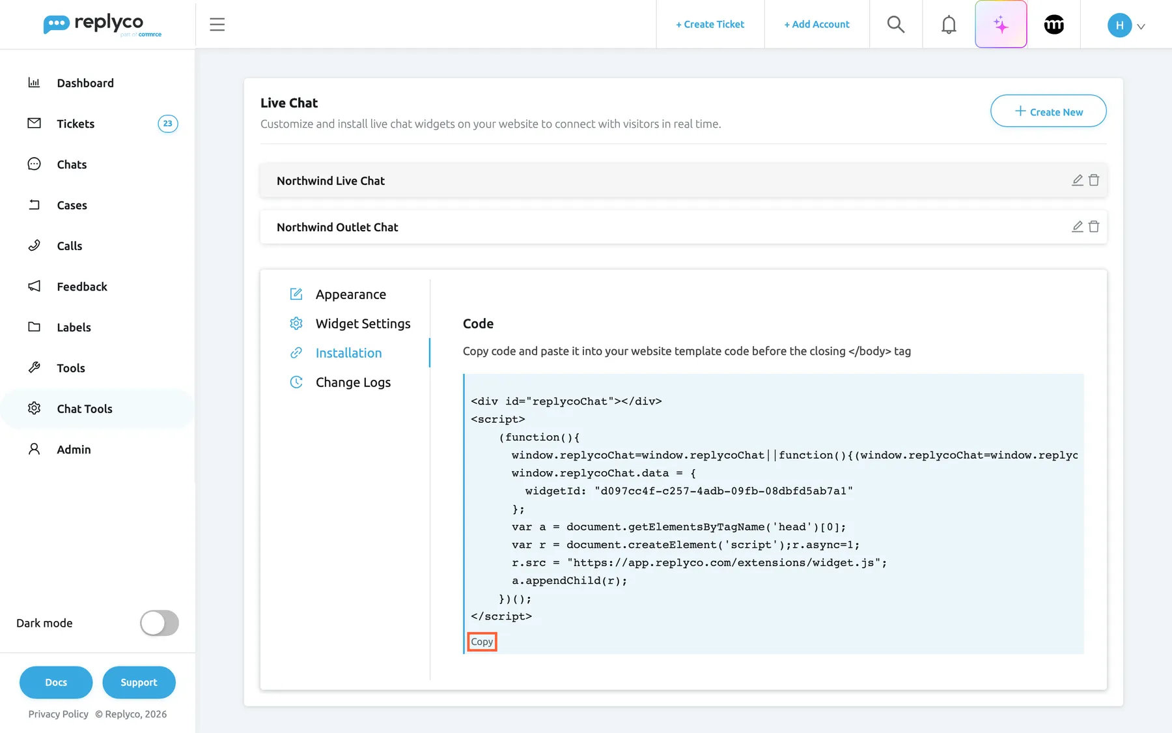Open Calls in the sidebar
The image size is (1172, 733).
point(98,246)
